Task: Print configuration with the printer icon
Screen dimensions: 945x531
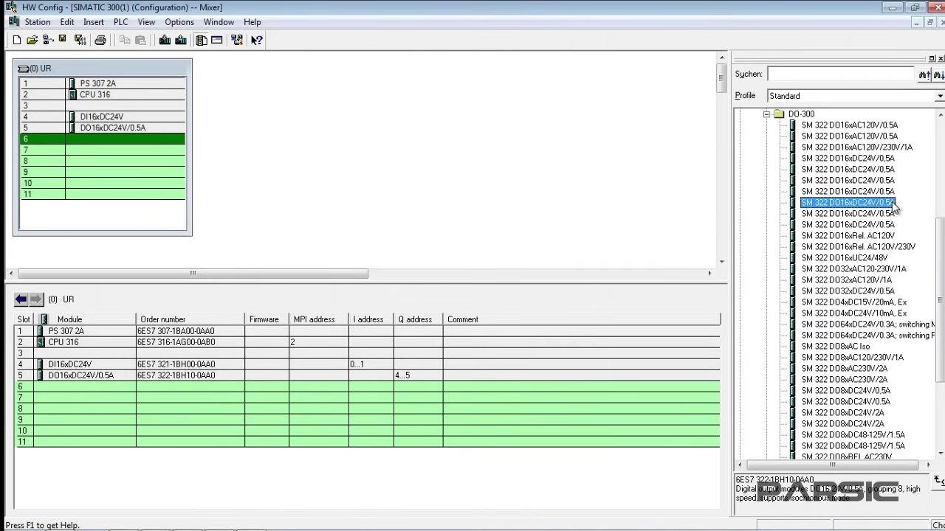Action: (x=100, y=41)
